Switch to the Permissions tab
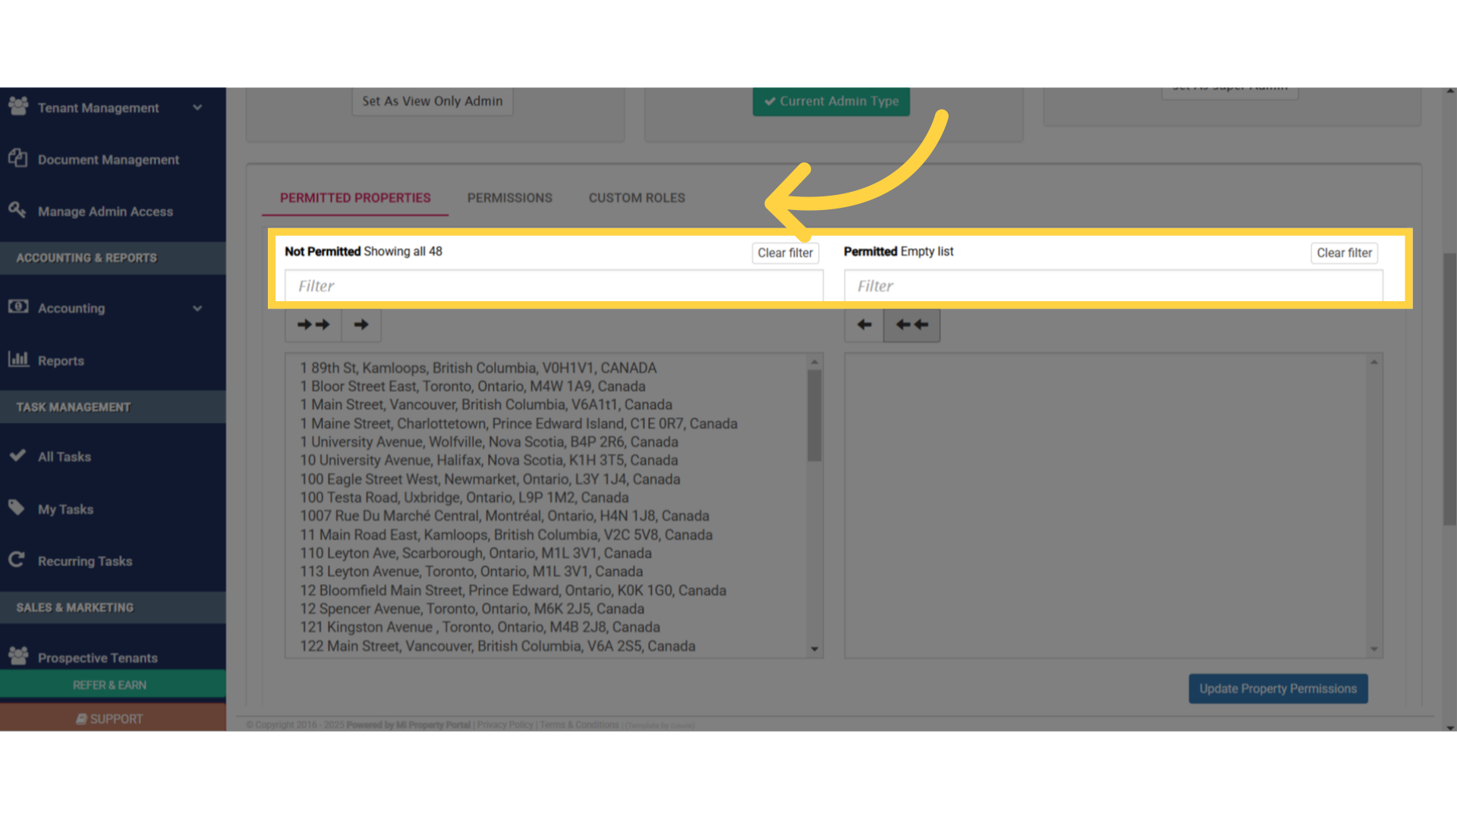The width and height of the screenshot is (1457, 819). coord(509,198)
